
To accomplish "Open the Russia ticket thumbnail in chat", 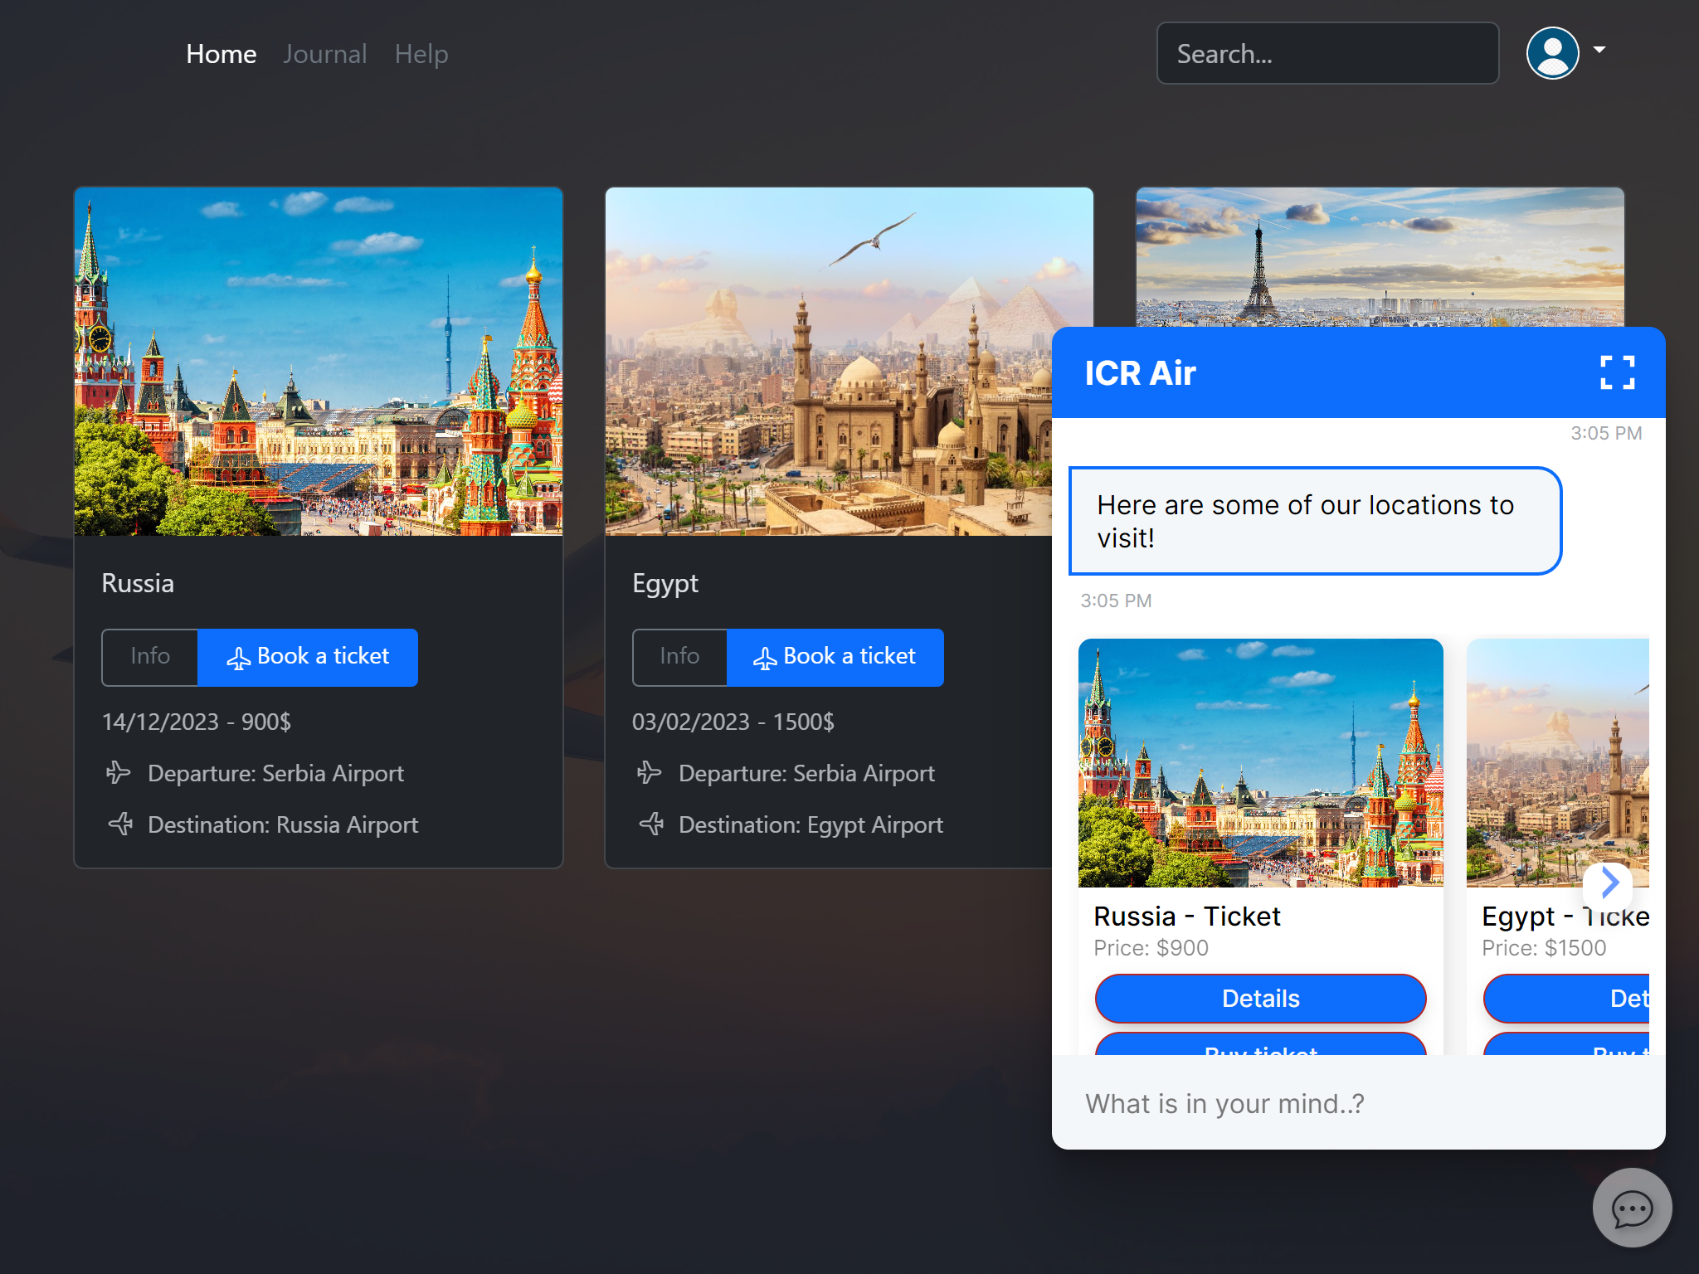I will point(1260,763).
